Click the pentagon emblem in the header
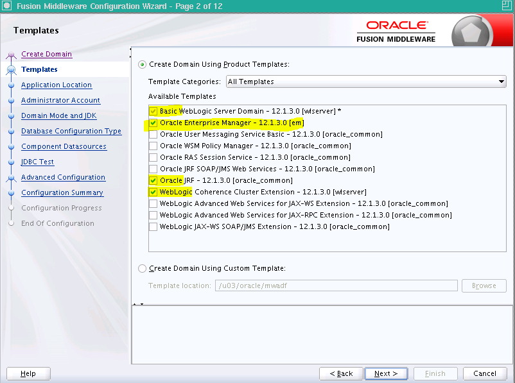The width and height of the screenshot is (515, 383). (x=471, y=33)
